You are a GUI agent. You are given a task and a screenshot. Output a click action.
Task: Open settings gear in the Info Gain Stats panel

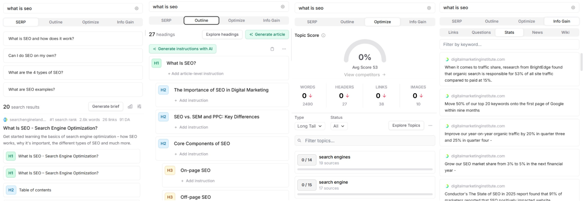tap(573, 8)
